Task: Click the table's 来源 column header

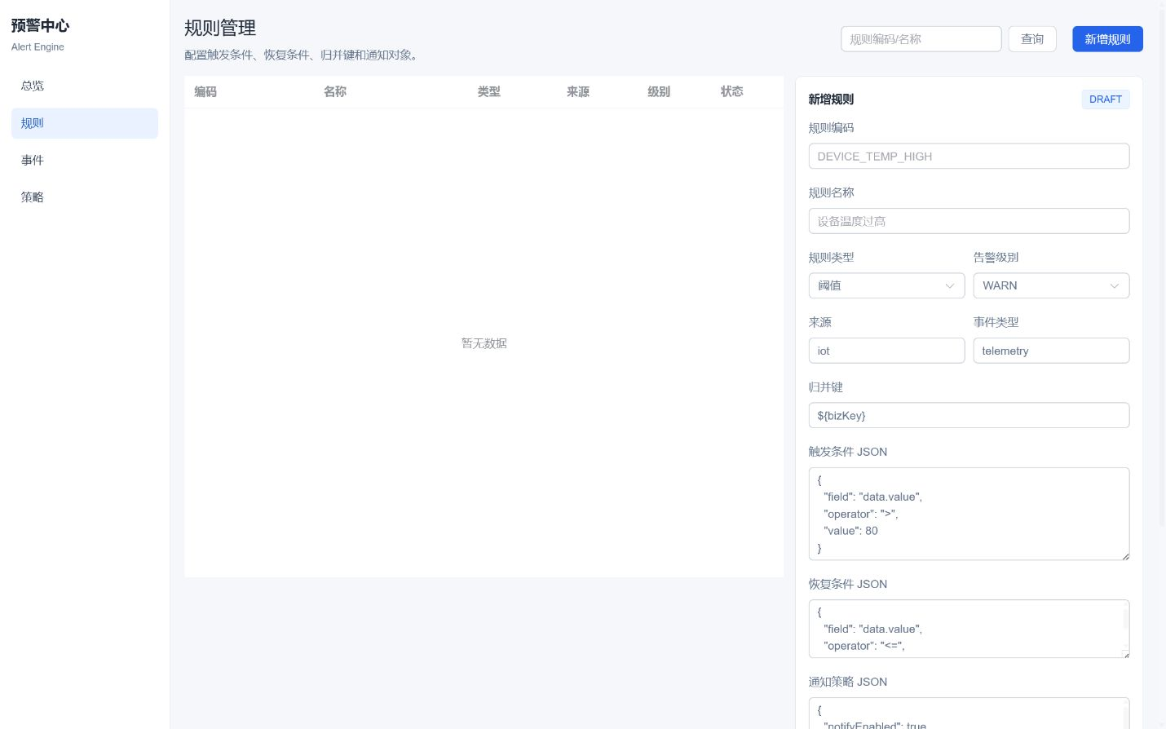Action: pyautogui.click(x=578, y=92)
